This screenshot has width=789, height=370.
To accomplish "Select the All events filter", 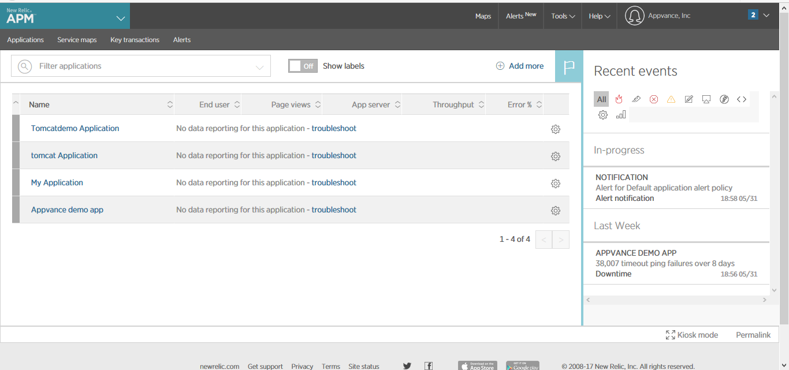I will [x=601, y=99].
